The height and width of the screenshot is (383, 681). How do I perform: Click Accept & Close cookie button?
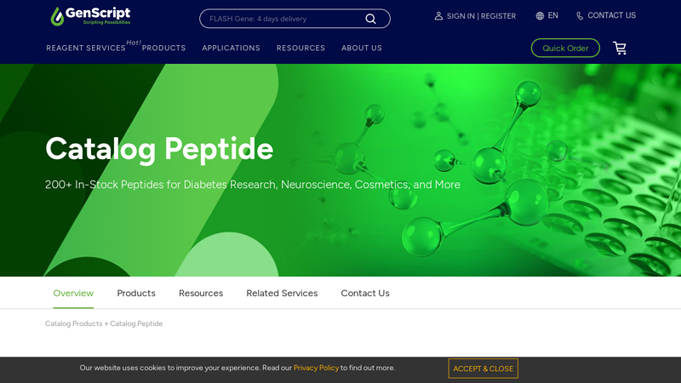pyautogui.click(x=483, y=369)
